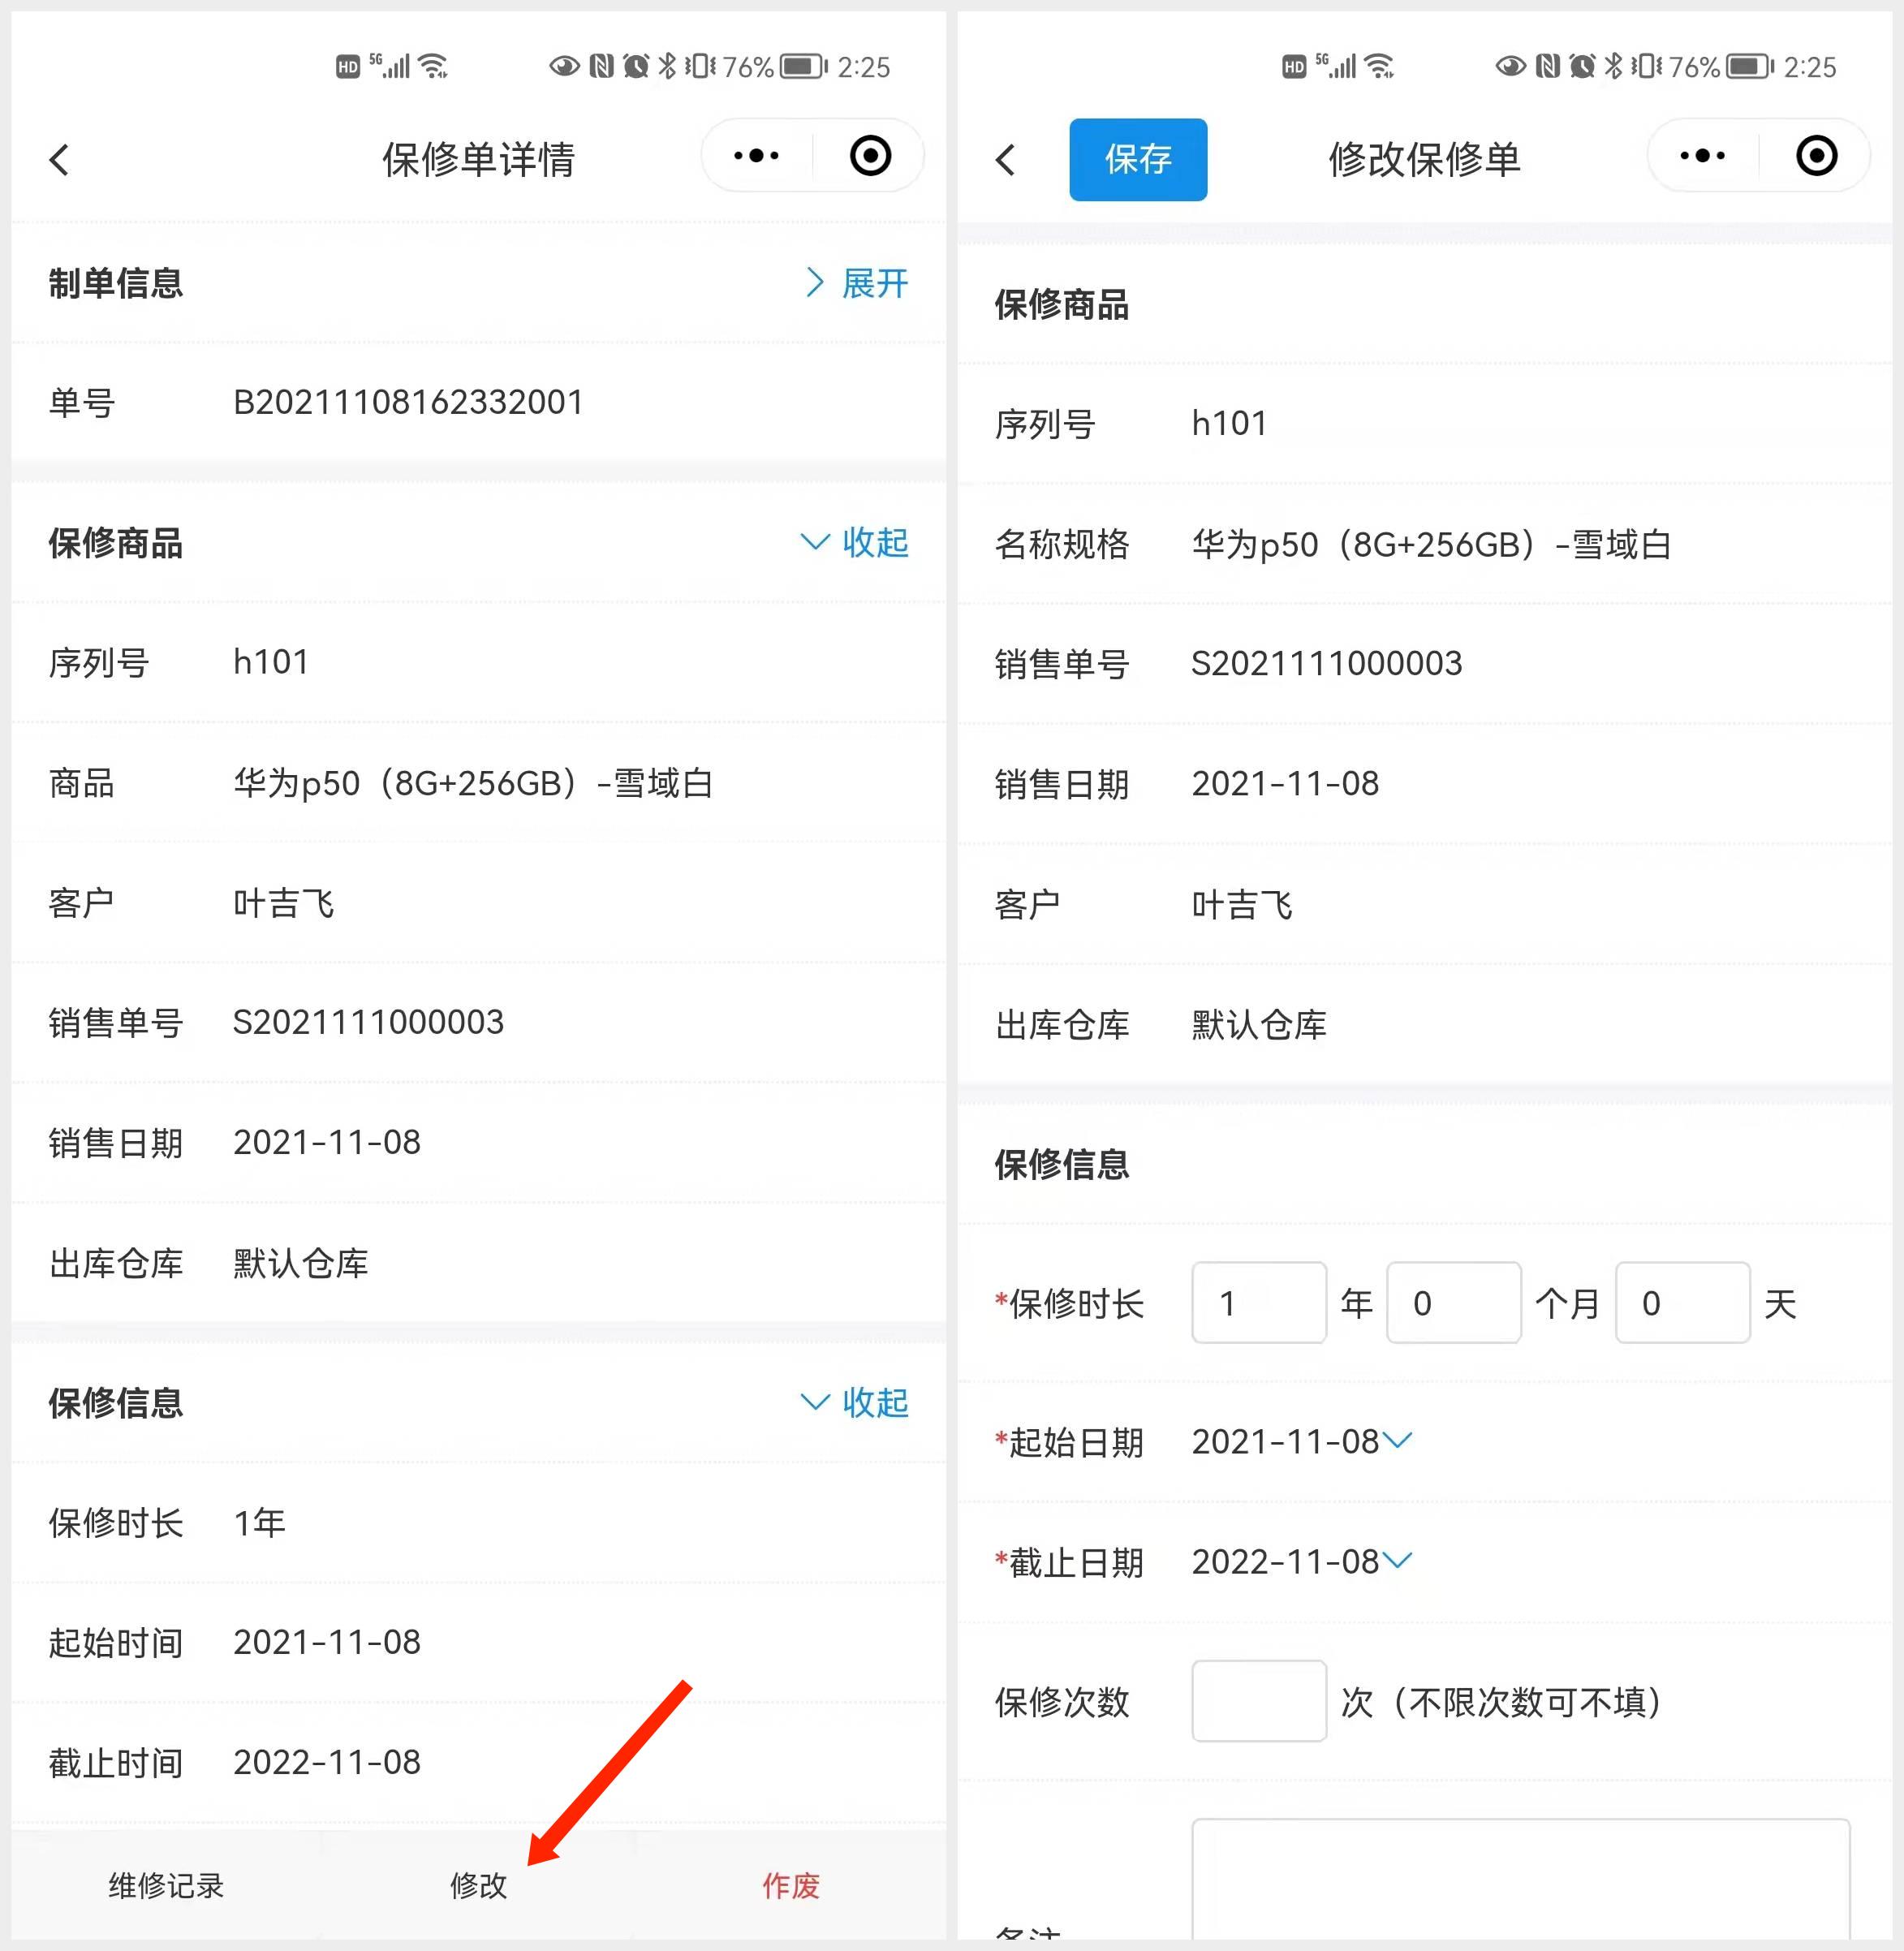Tap eye comfort icon in right status bar
The width and height of the screenshot is (1904, 1951).
[1510, 67]
